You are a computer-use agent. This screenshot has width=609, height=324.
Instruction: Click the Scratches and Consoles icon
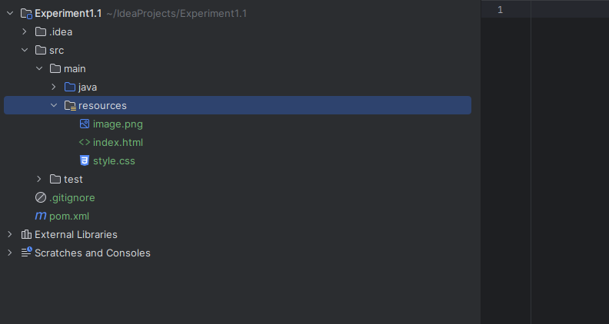(x=26, y=253)
